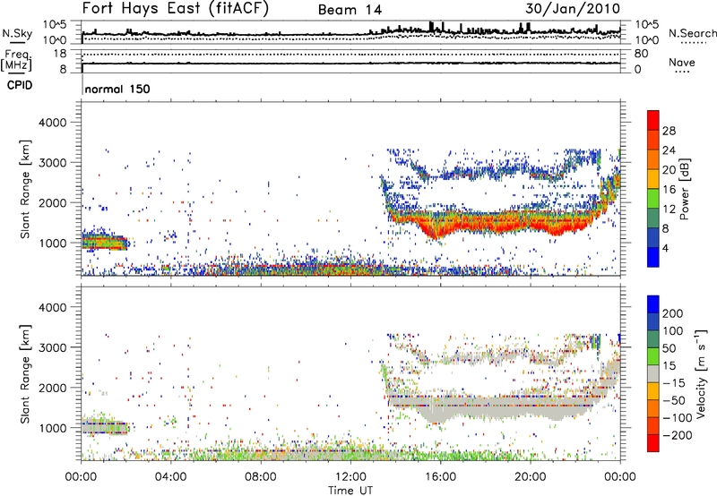Screen dimensions: 717x496
Task: Click the "12:00" time tick label
Action: click(x=350, y=477)
